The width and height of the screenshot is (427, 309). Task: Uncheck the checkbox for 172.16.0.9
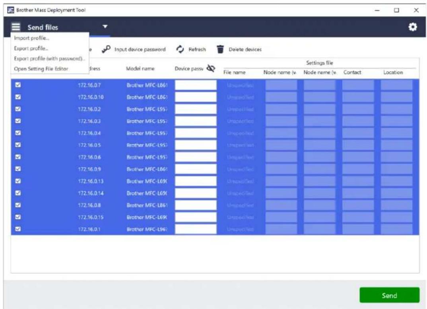tap(18, 169)
